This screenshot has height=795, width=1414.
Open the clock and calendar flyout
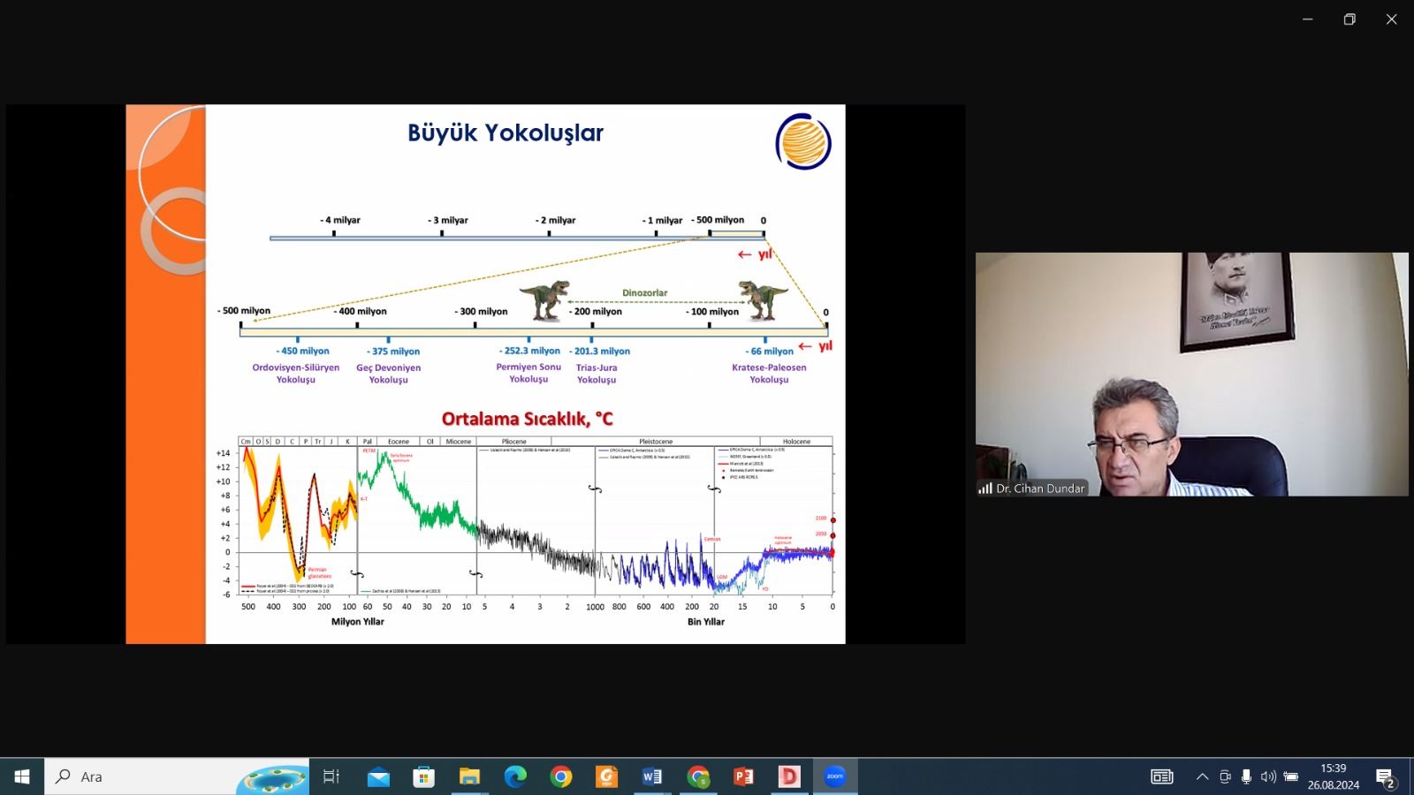tap(1333, 776)
